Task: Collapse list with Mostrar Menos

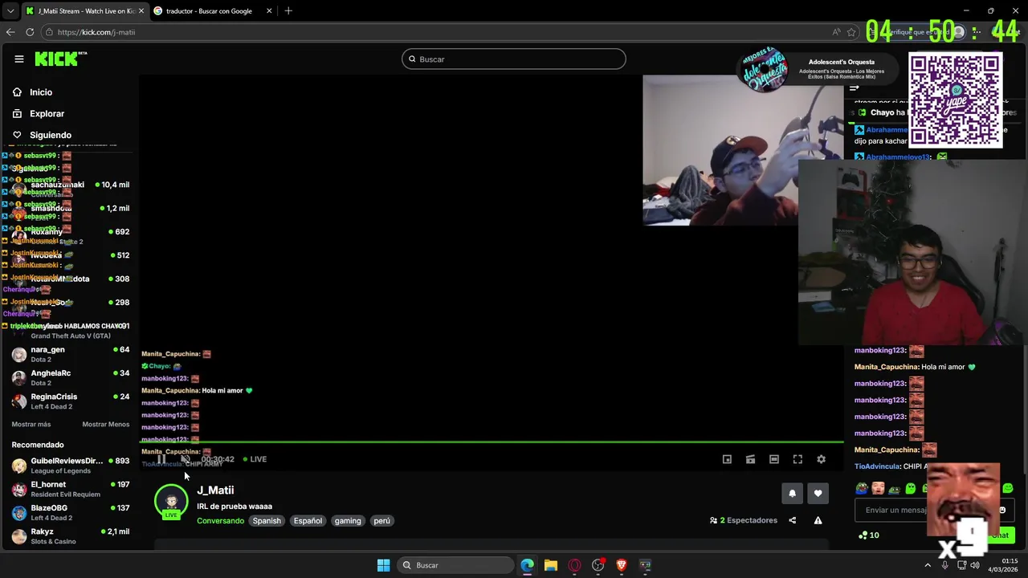Action: coord(105,424)
